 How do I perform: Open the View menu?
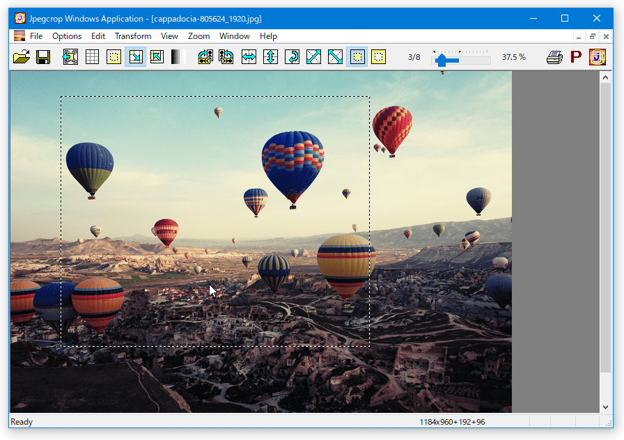pos(169,36)
